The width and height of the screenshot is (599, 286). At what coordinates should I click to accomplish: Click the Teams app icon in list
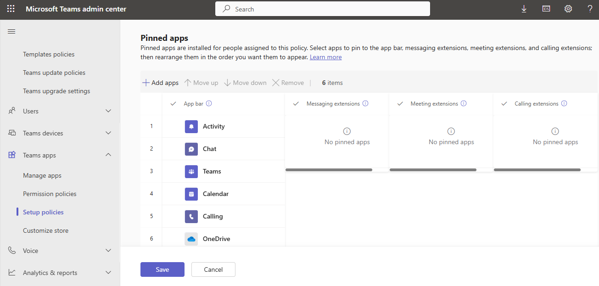tap(191, 171)
